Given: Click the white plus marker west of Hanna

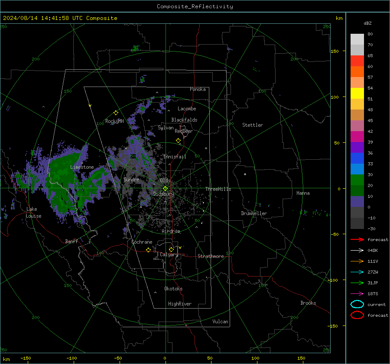Looking at the screenshot, I should (x=245, y=174).
